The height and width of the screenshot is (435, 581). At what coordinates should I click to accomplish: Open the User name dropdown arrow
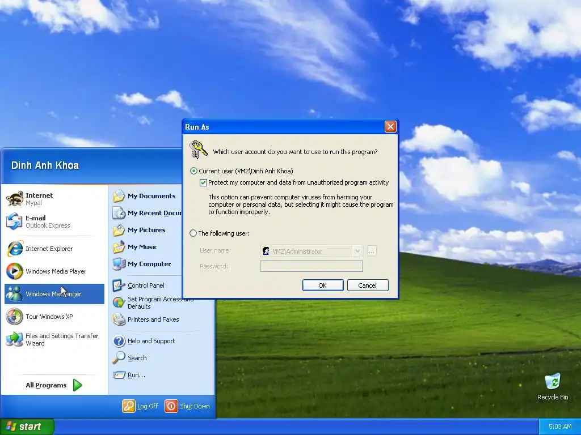click(357, 251)
